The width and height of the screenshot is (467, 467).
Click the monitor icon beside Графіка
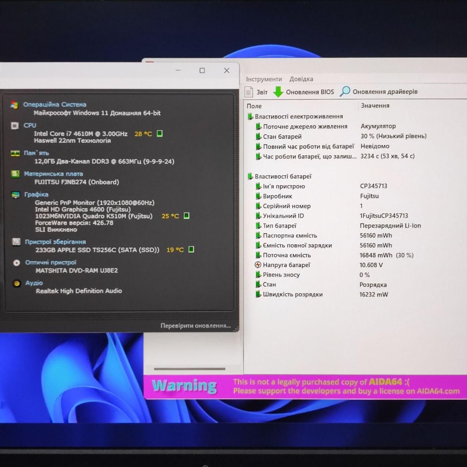16,194
